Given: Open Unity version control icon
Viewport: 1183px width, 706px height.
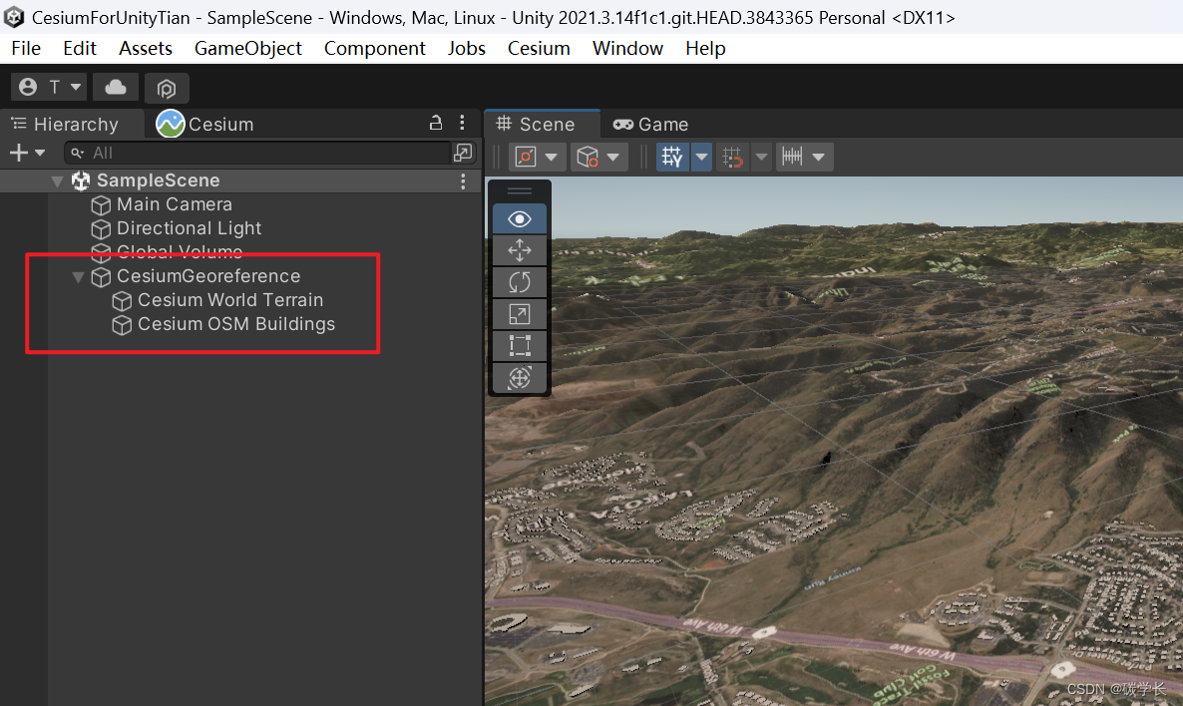Looking at the screenshot, I should point(167,88).
